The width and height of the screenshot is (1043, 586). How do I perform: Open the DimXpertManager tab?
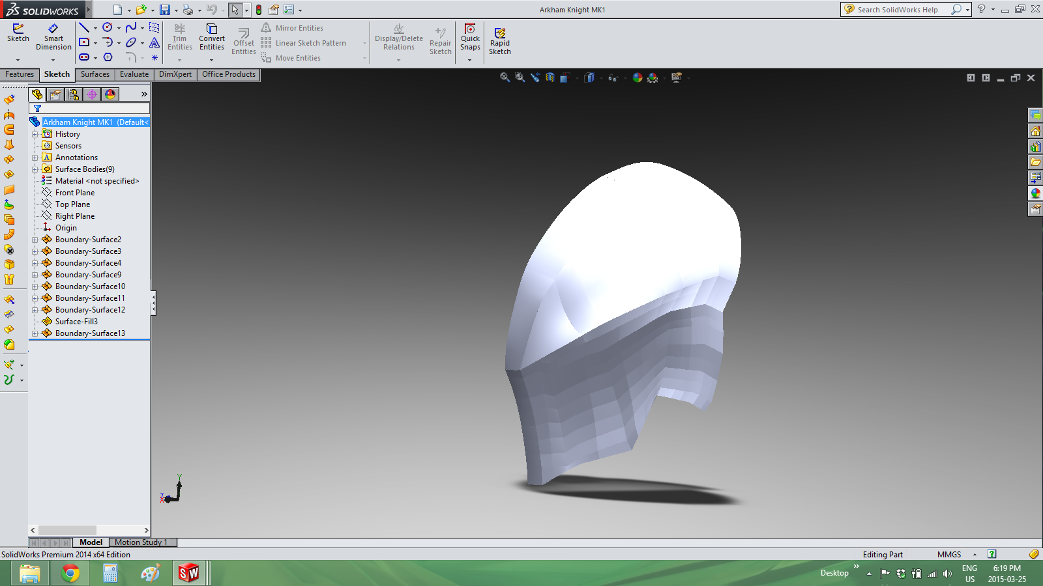coord(92,94)
